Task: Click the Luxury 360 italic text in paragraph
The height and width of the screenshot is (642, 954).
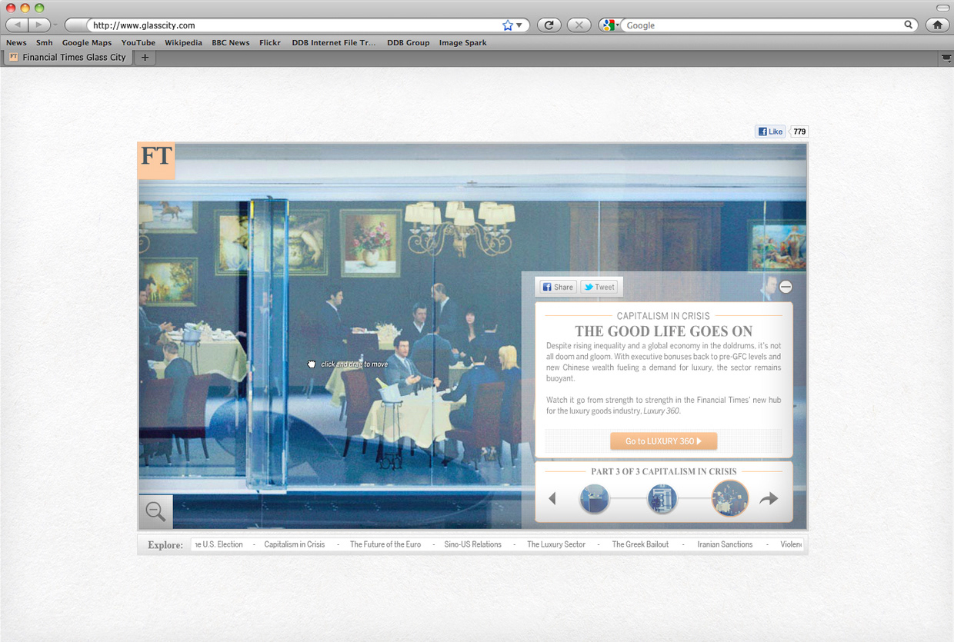Action: [x=662, y=411]
